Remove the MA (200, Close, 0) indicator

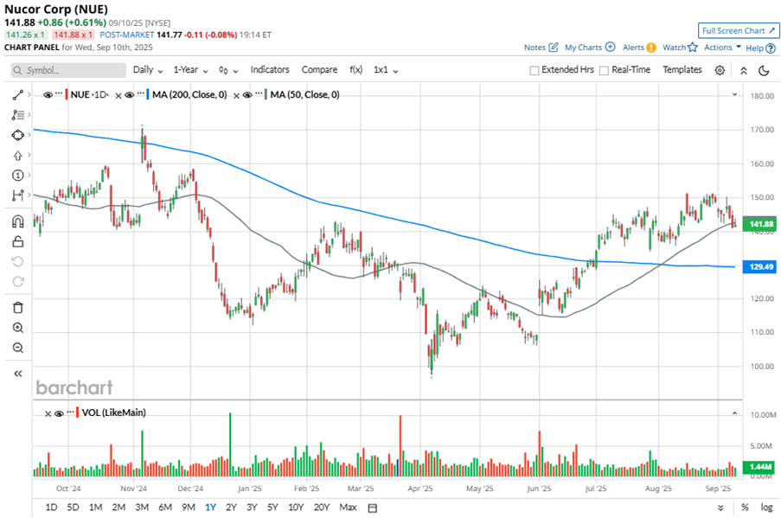point(118,96)
